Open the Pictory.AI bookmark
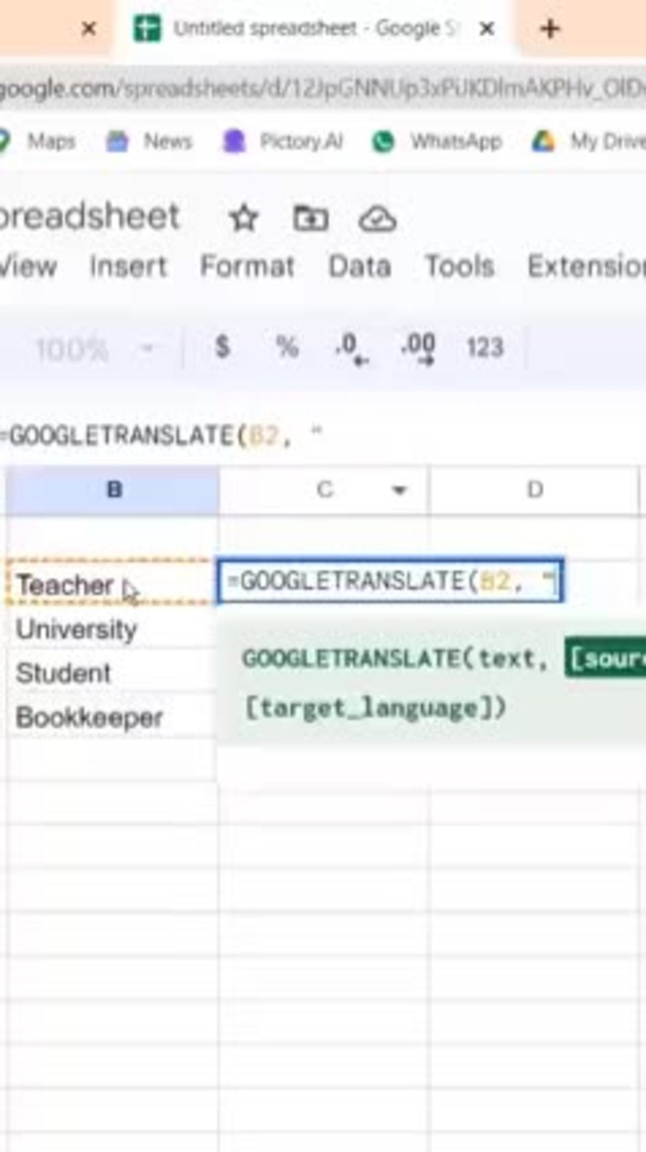The width and height of the screenshot is (646, 1152). tap(283, 141)
